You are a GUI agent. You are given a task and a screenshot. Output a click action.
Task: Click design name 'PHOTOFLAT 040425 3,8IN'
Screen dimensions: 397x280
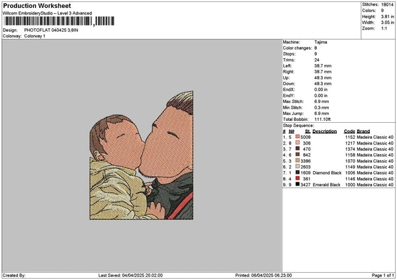(51, 30)
